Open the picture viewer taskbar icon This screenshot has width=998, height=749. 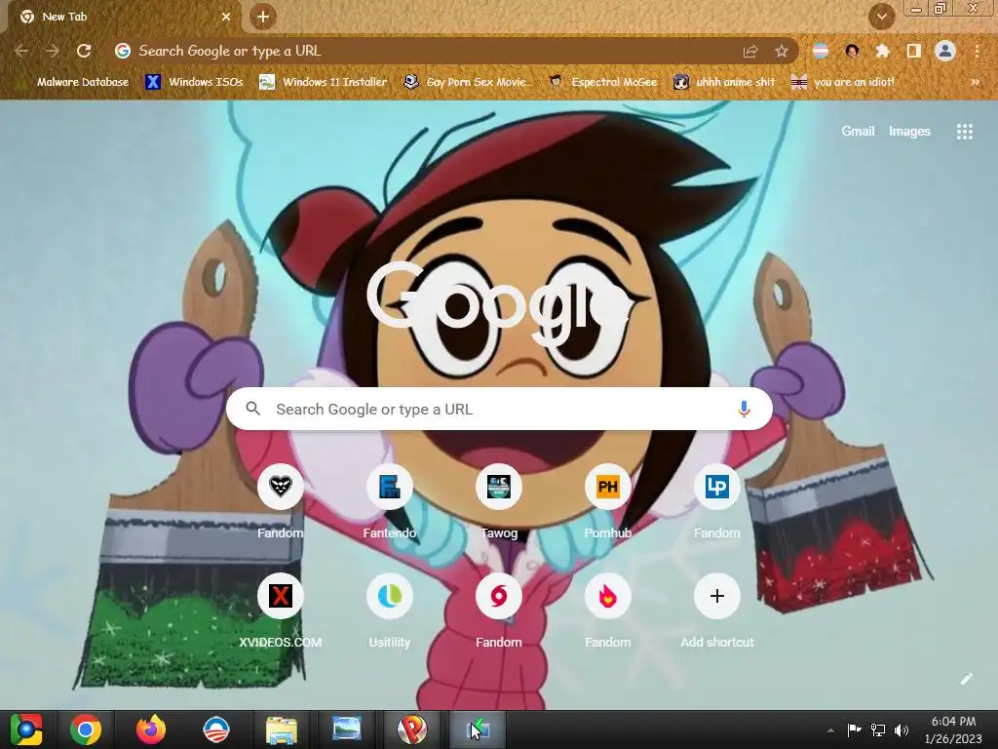tap(347, 729)
